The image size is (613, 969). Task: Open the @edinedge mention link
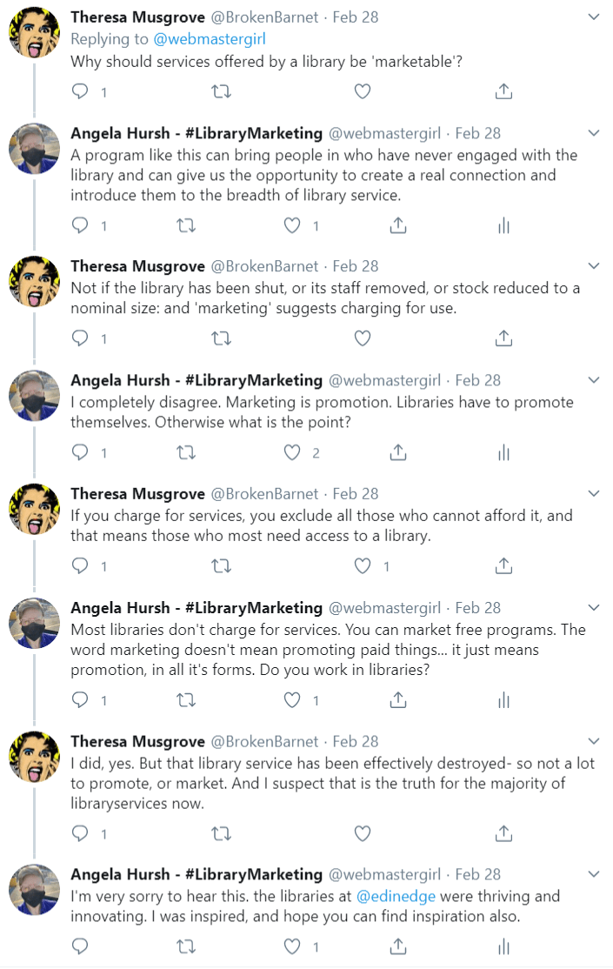pos(390,896)
